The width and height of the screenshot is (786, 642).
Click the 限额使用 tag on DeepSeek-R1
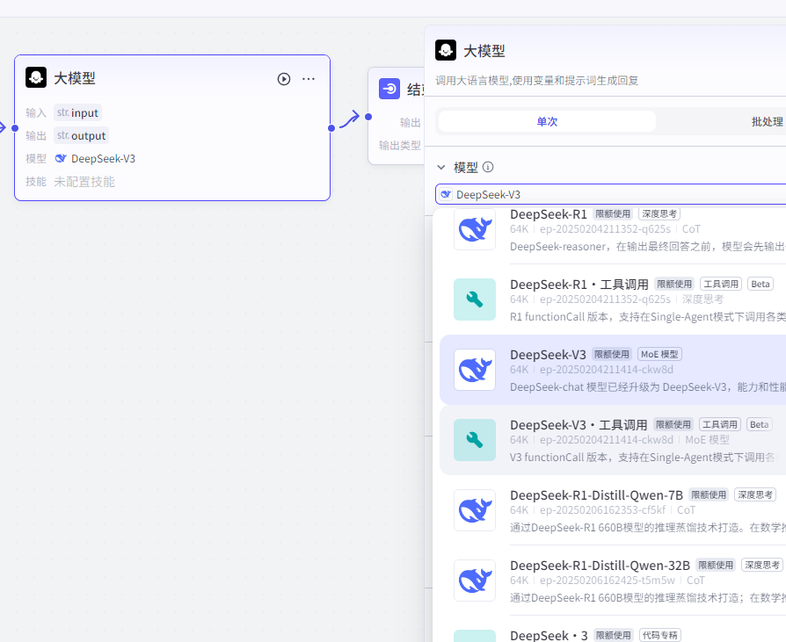point(613,213)
